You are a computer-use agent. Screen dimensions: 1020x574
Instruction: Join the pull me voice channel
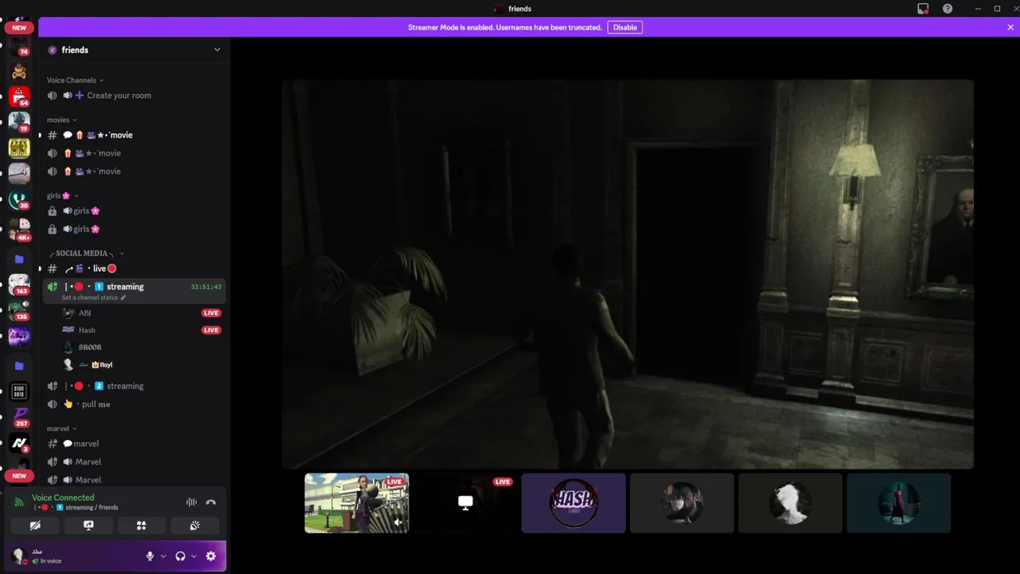(x=135, y=404)
